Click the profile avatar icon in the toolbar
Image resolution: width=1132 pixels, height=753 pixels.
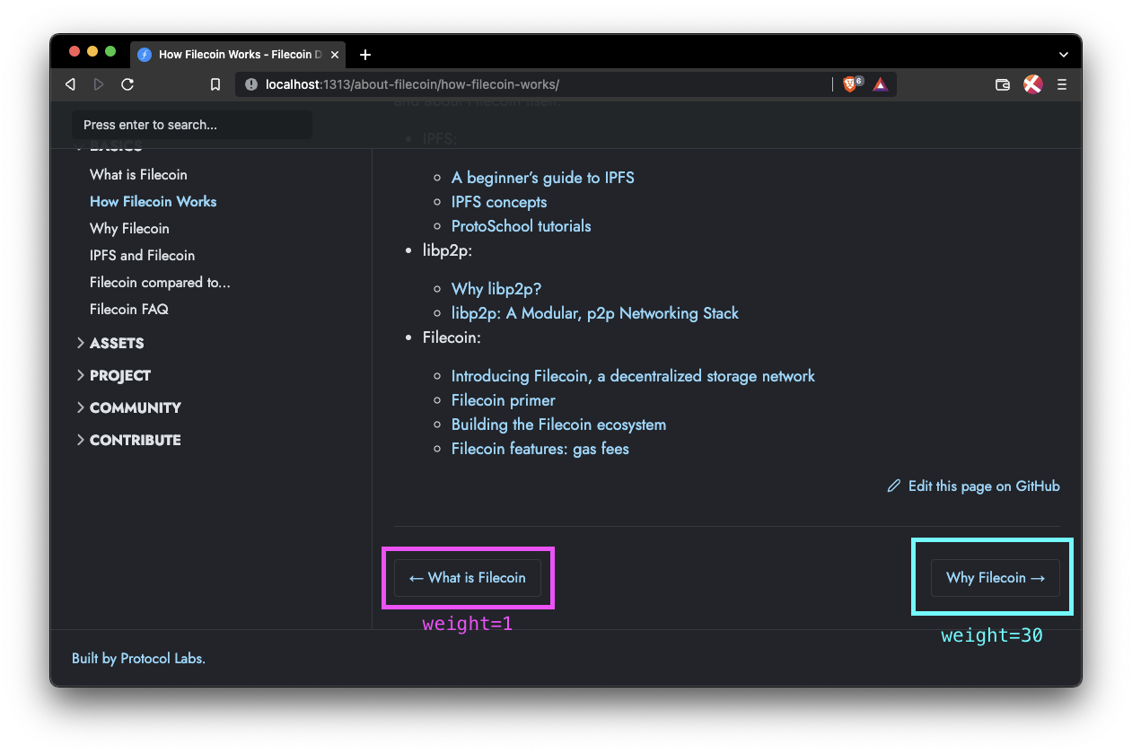(1033, 84)
